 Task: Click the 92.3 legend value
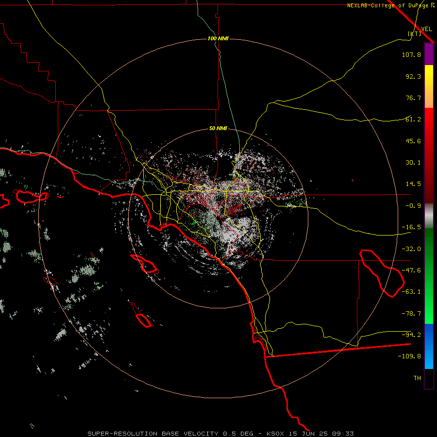(x=413, y=76)
